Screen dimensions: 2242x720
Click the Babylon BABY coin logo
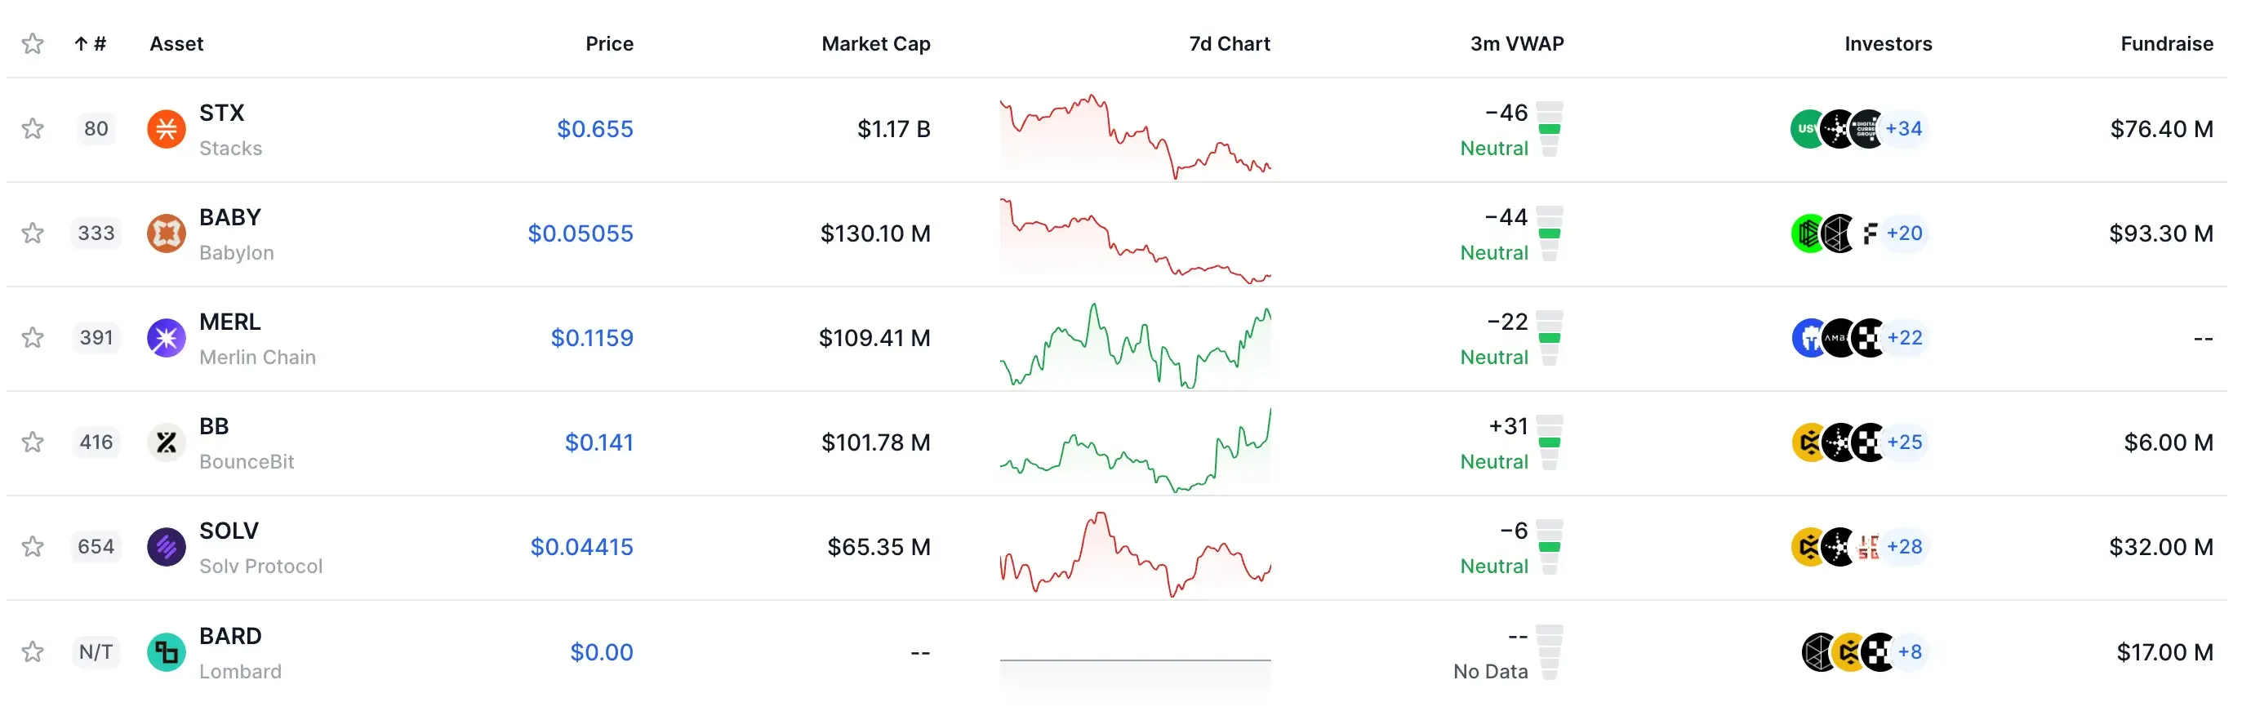[167, 233]
